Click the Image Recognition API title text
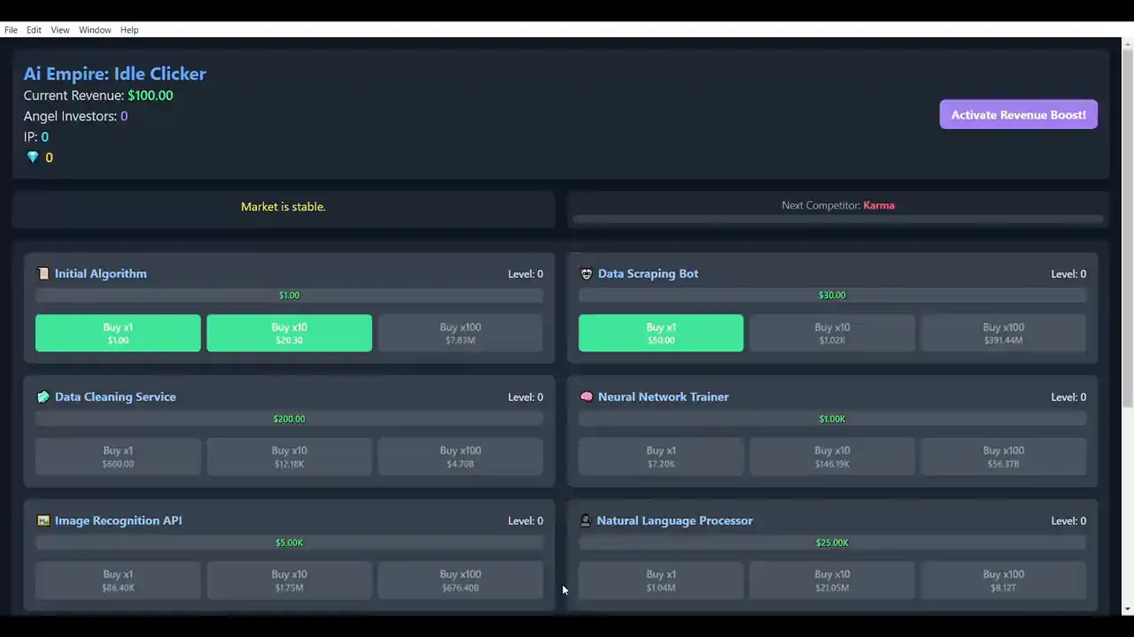 click(119, 520)
